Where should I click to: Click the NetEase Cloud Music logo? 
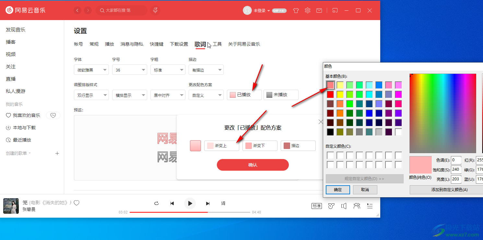point(26,10)
